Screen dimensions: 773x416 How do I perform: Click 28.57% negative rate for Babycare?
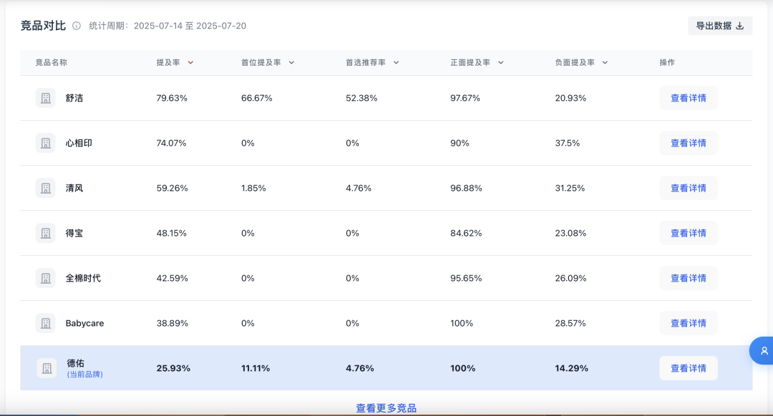click(570, 324)
